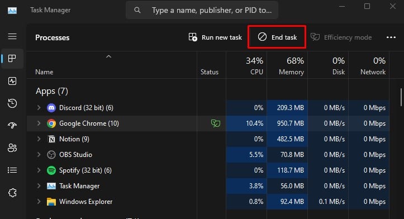Open the Startup apps sidebar tab
This screenshot has height=219, width=404.
point(12,126)
